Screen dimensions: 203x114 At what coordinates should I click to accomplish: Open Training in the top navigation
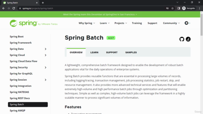tap(137, 23)
